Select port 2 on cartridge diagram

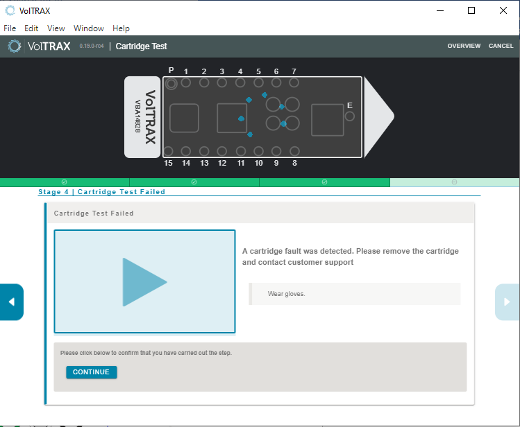tap(204, 82)
